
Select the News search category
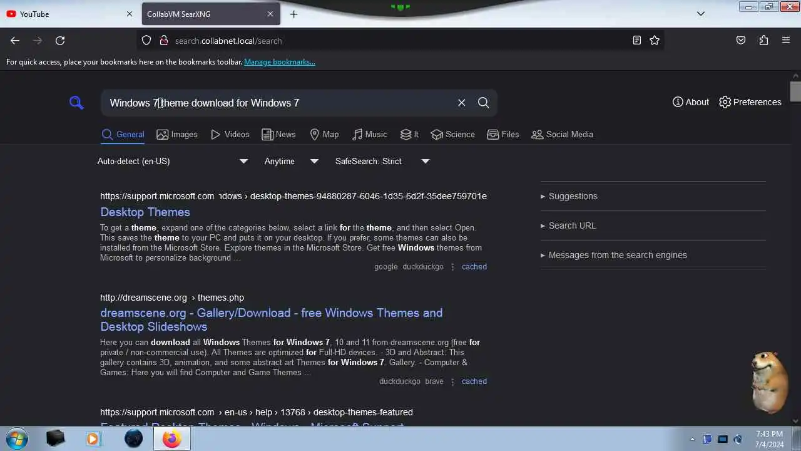[278, 134]
